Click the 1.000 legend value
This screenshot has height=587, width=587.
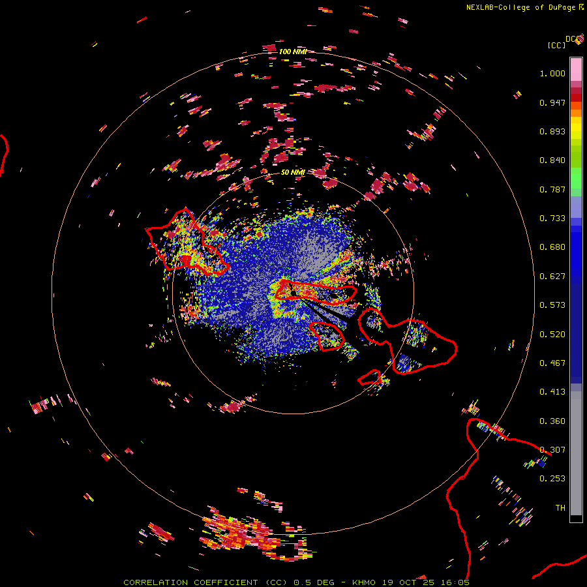tap(552, 73)
